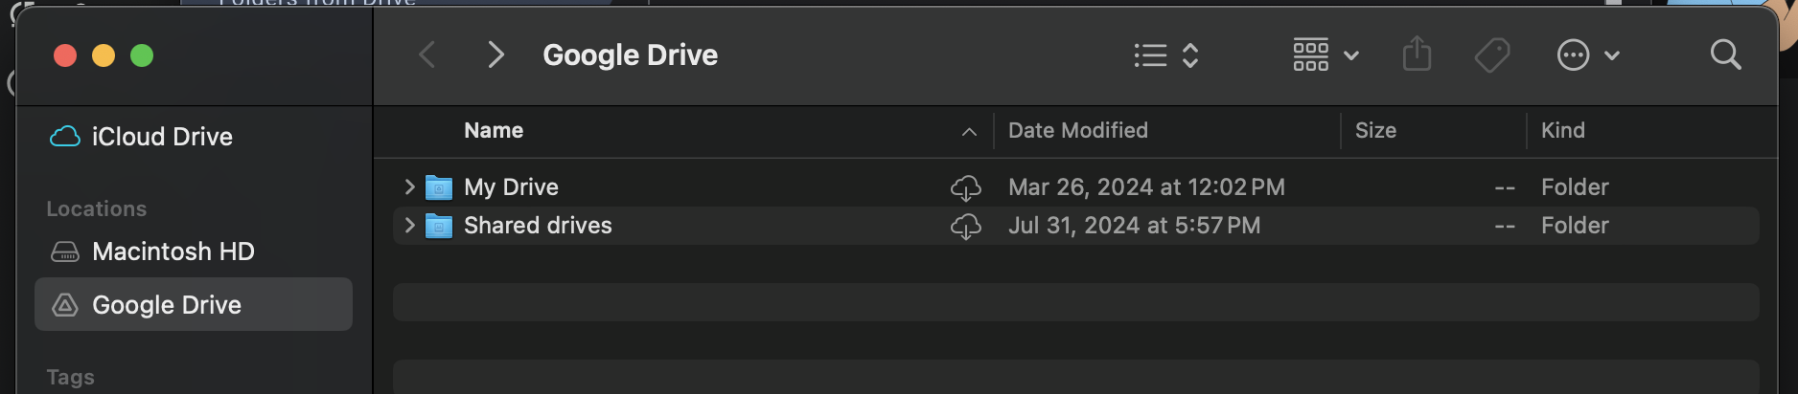Select the My Drive folder row
This screenshot has width=1798, height=394.
coord(1075,187)
